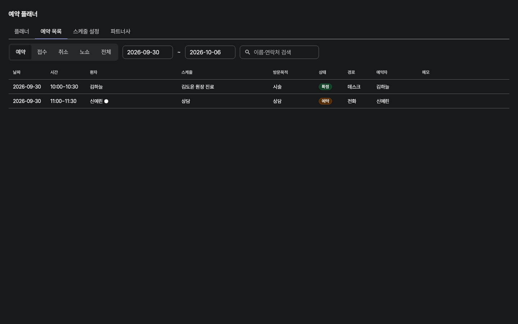Click the 데스크 route cell
This screenshot has height=324, width=518.
pos(354,87)
